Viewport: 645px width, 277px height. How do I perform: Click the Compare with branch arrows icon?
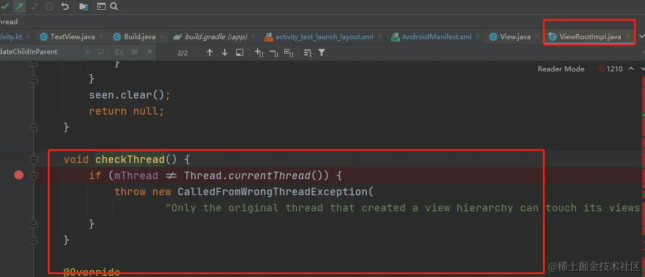point(35,6)
